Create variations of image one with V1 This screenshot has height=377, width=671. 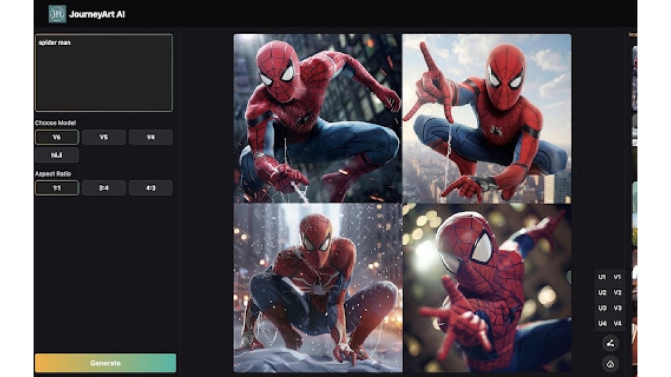(617, 277)
